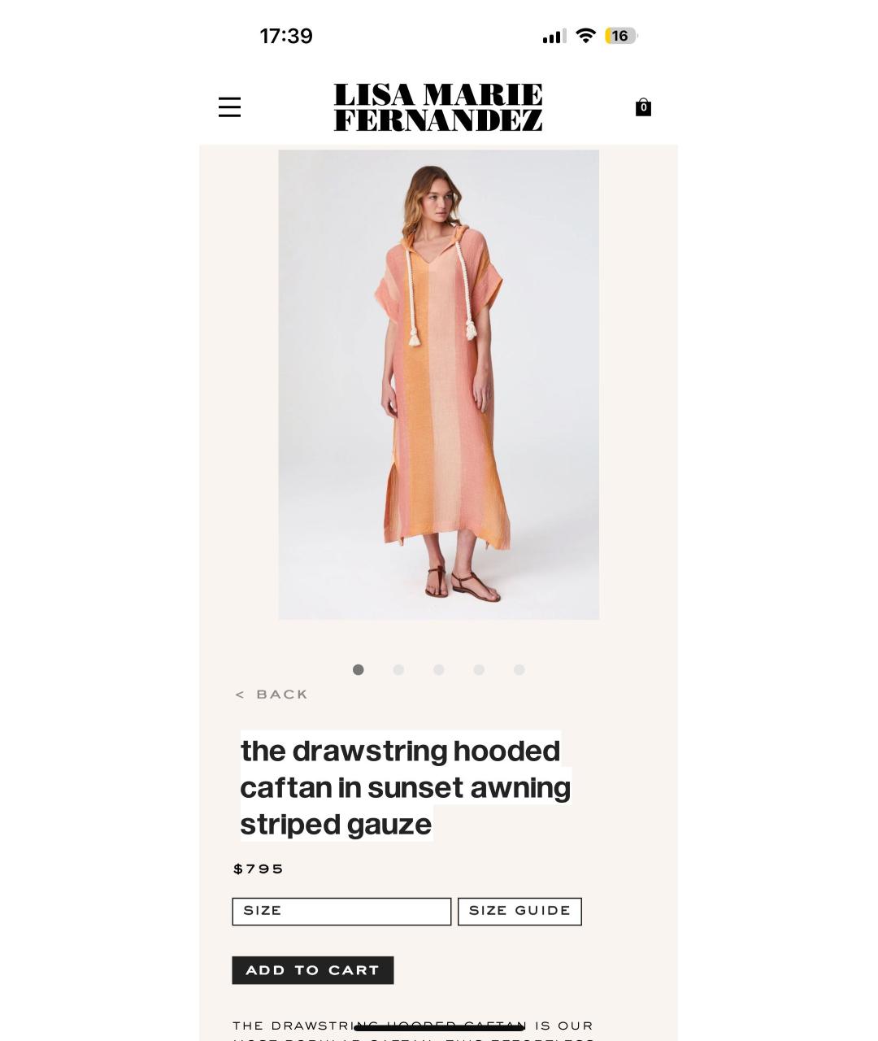
Task: Tap the $795 price label
Action: click(x=259, y=869)
